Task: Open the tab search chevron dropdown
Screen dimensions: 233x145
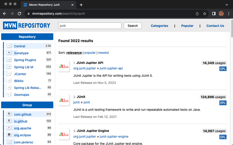Action: pyautogui.click(x=227, y=5)
